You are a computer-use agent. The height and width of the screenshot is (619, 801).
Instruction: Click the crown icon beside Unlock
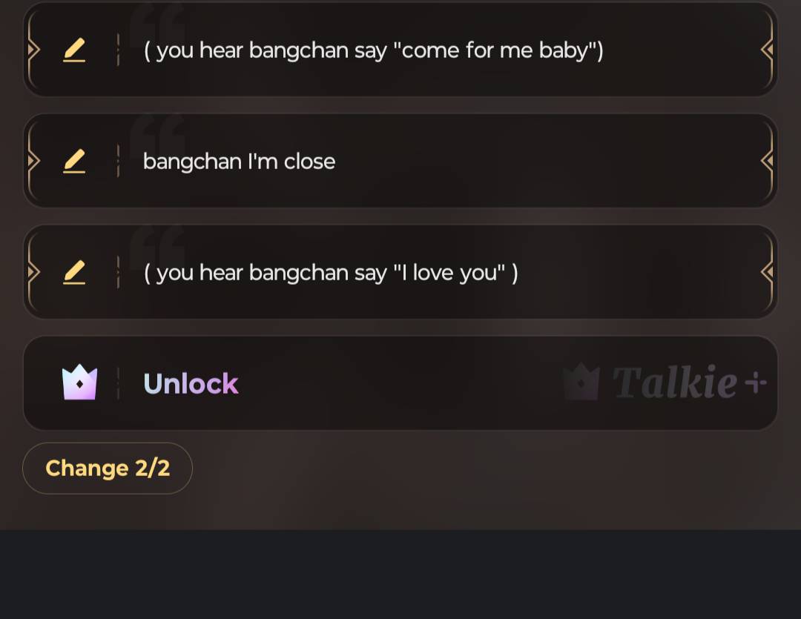[79, 382]
